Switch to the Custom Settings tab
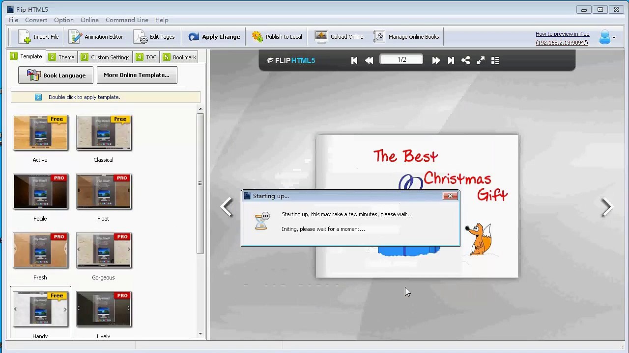The width and height of the screenshot is (629, 353). click(x=105, y=57)
